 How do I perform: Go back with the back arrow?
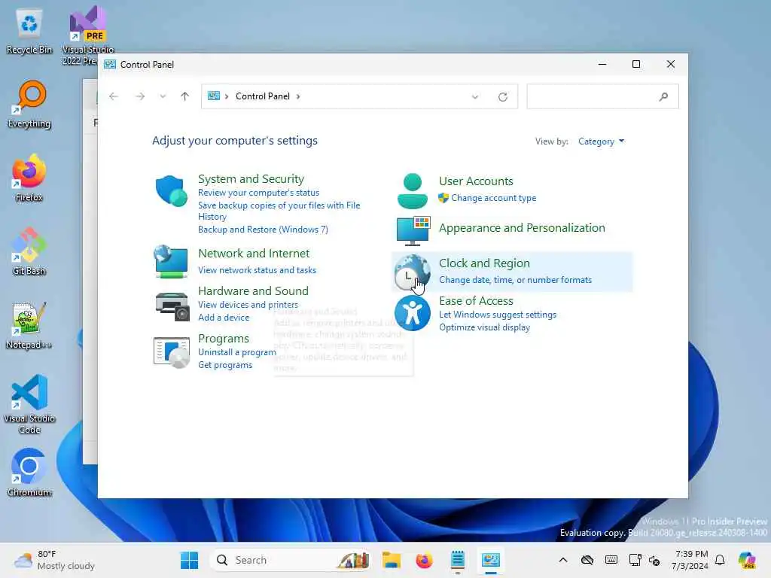[x=114, y=96]
